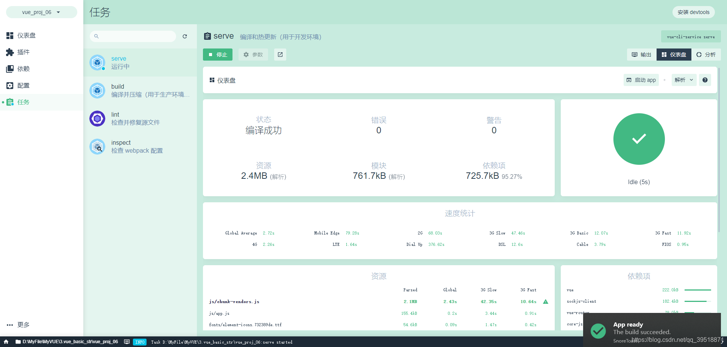Viewport: 727px width, 347px height.
Task: Switch to the 分析 (Analyze) view
Action: coord(706,55)
